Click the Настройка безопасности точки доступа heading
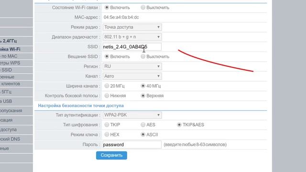This screenshot has height=172, width=306. pyautogui.click(x=81, y=106)
